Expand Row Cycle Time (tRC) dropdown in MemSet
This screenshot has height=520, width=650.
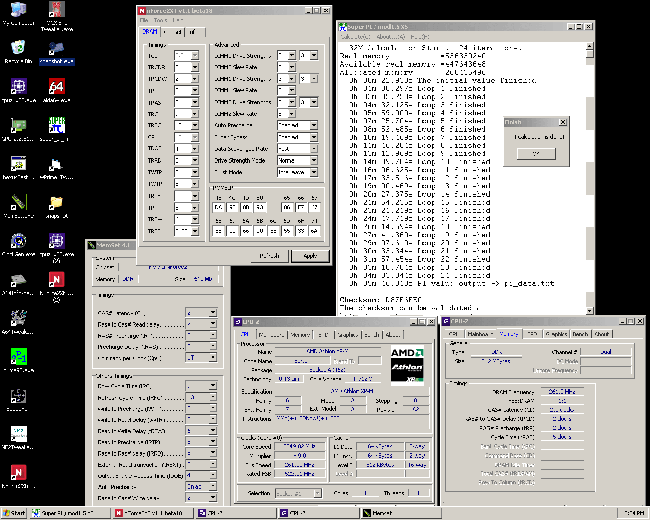click(x=213, y=386)
